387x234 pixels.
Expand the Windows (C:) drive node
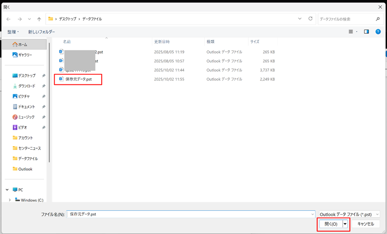[10, 200]
